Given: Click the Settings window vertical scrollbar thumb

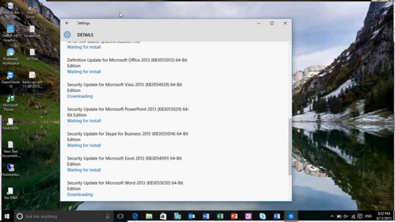Looking at the screenshot, I should (290, 147).
